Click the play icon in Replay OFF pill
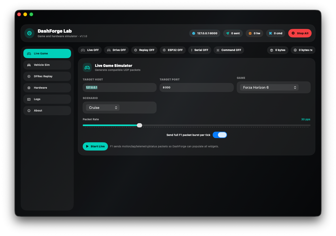Image resolution: width=336 pixels, height=236 pixels. (136, 50)
